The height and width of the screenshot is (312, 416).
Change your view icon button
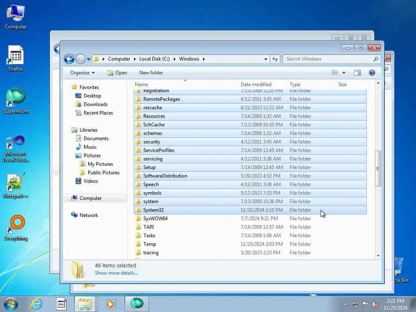pyautogui.click(x=335, y=73)
